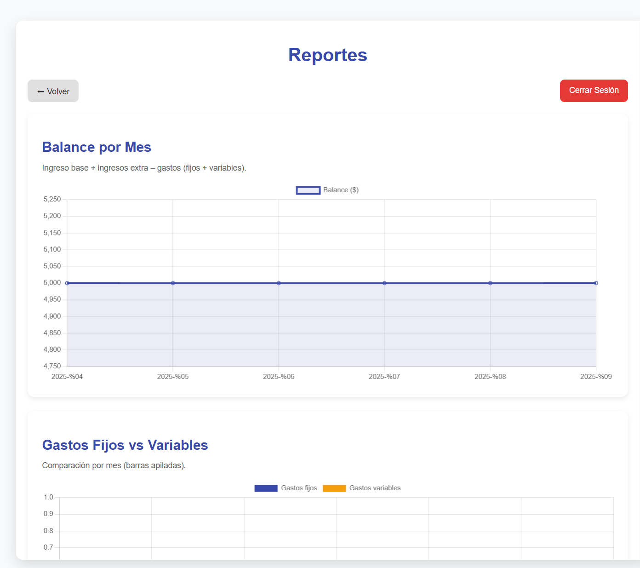Select the data point at 2025-%09
The image size is (640, 568).
(x=596, y=282)
